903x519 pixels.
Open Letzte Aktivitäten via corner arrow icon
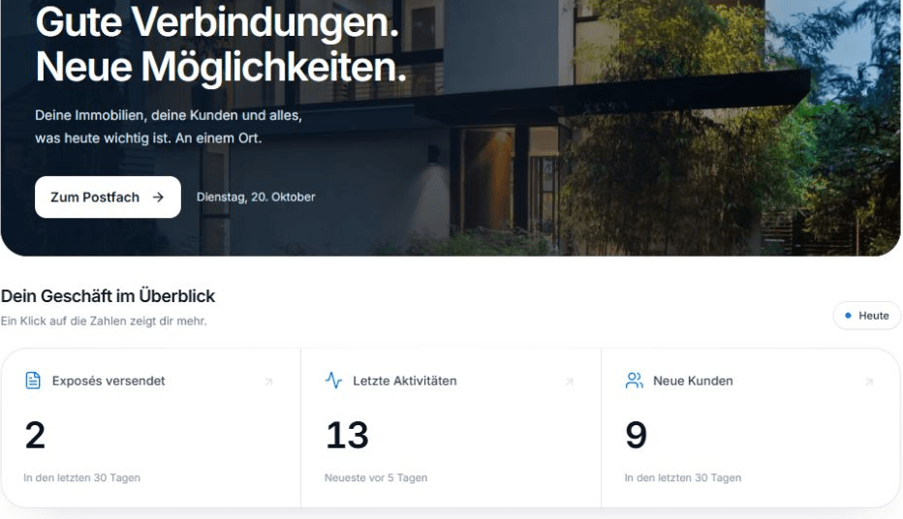[570, 382]
